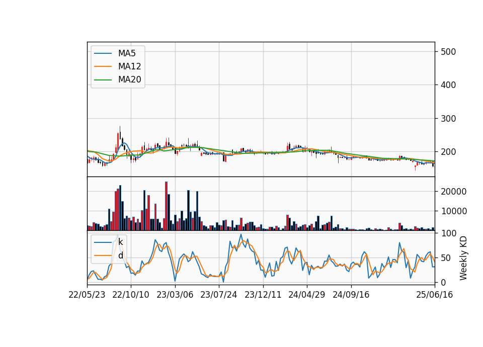Click the tallest red volume bar near 23/03/06
This screenshot has width=483, height=347.
tap(167, 206)
